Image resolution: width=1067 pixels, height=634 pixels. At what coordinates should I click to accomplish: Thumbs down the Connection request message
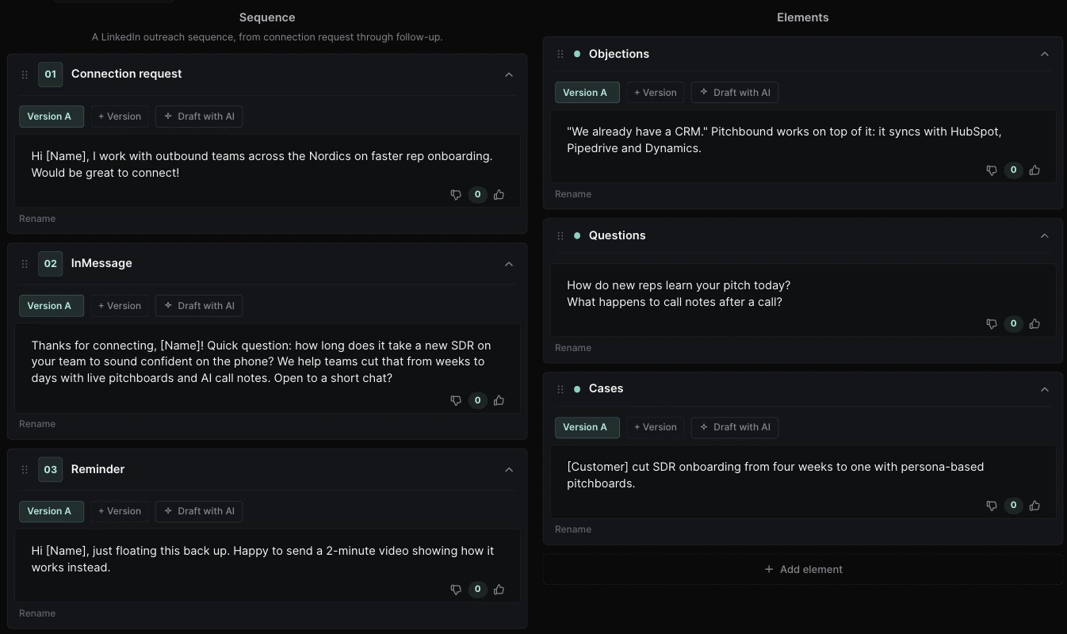click(456, 194)
